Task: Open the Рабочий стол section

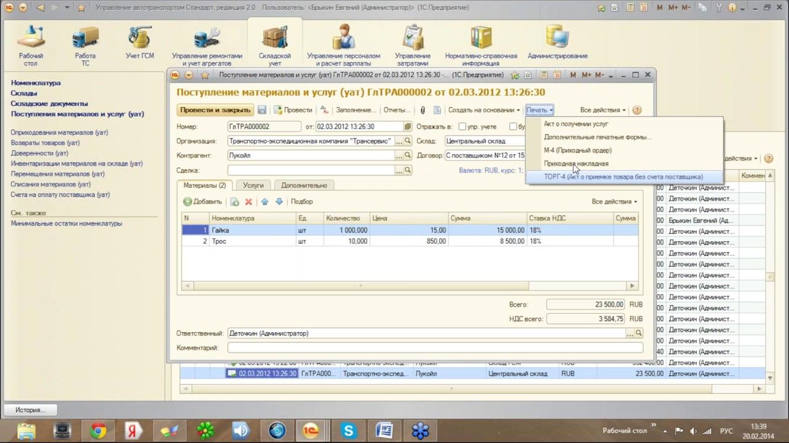Action: coord(30,46)
